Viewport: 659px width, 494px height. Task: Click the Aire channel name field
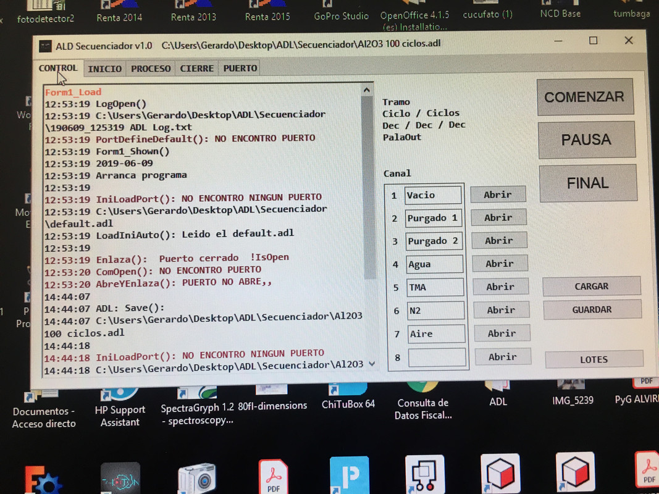[x=437, y=333]
